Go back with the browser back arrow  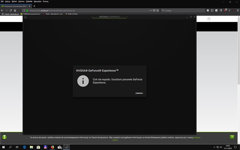(x=2, y=10)
